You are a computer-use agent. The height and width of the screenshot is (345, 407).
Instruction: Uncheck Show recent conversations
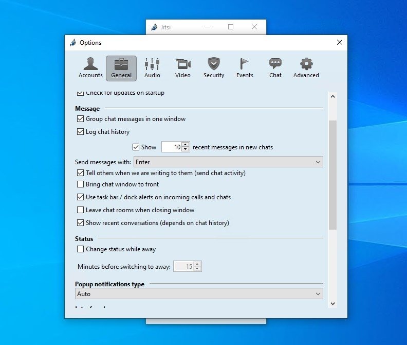pos(80,223)
